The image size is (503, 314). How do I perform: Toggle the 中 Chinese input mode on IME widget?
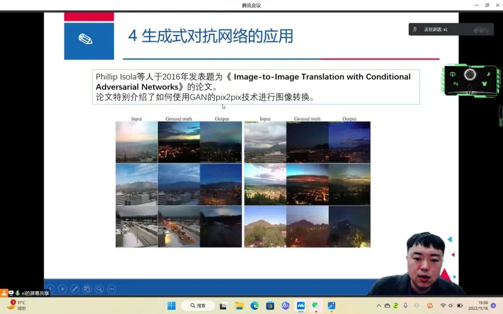pyautogui.click(x=453, y=74)
